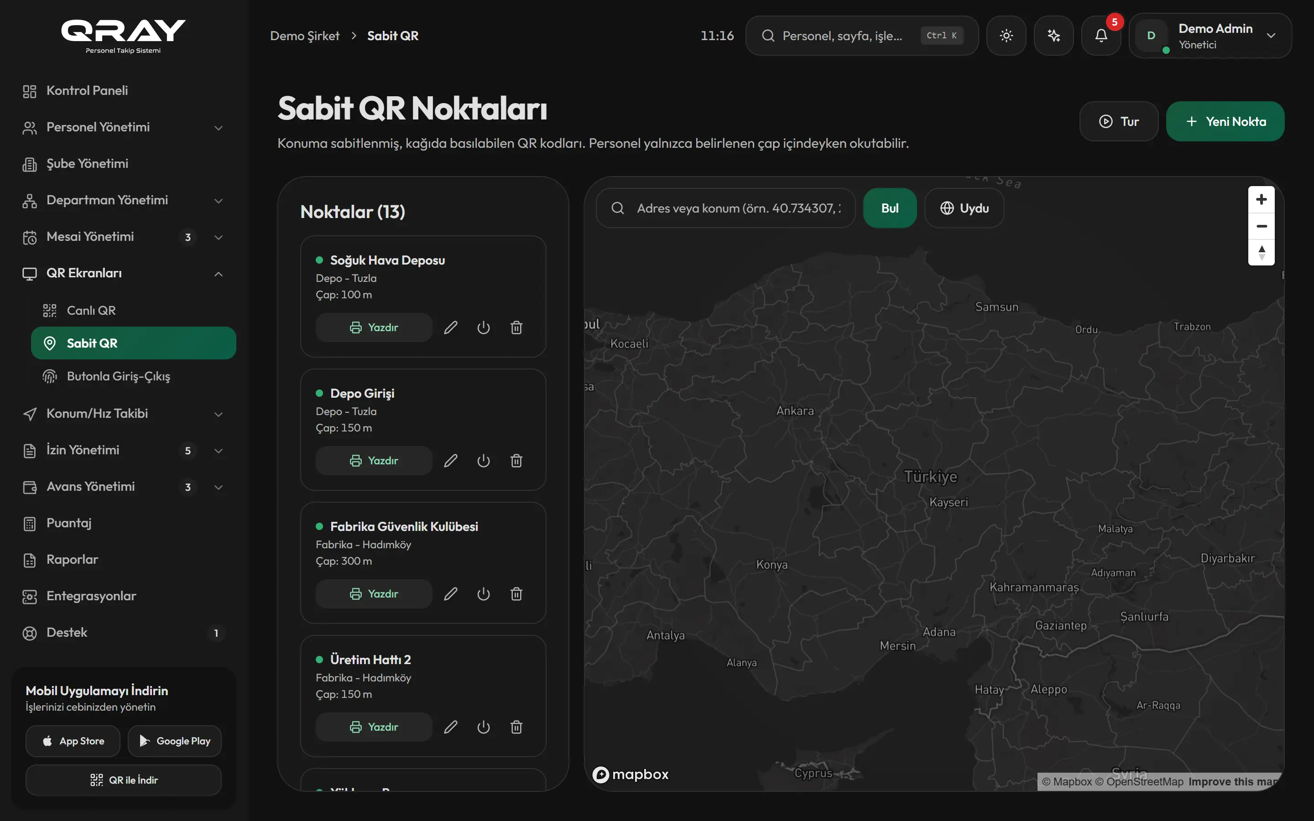Click Bul to search map address
This screenshot has height=821, width=1314.
tap(889, 208)
